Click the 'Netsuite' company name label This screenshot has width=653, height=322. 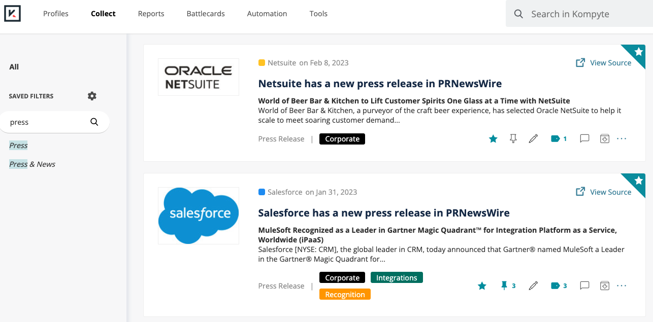point(282,63)
